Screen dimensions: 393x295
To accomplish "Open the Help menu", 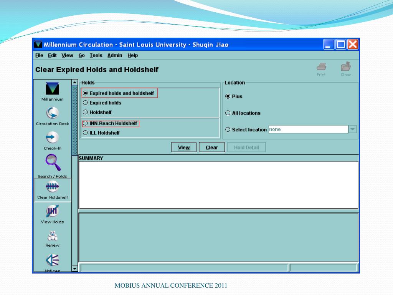I will [132, 55].
